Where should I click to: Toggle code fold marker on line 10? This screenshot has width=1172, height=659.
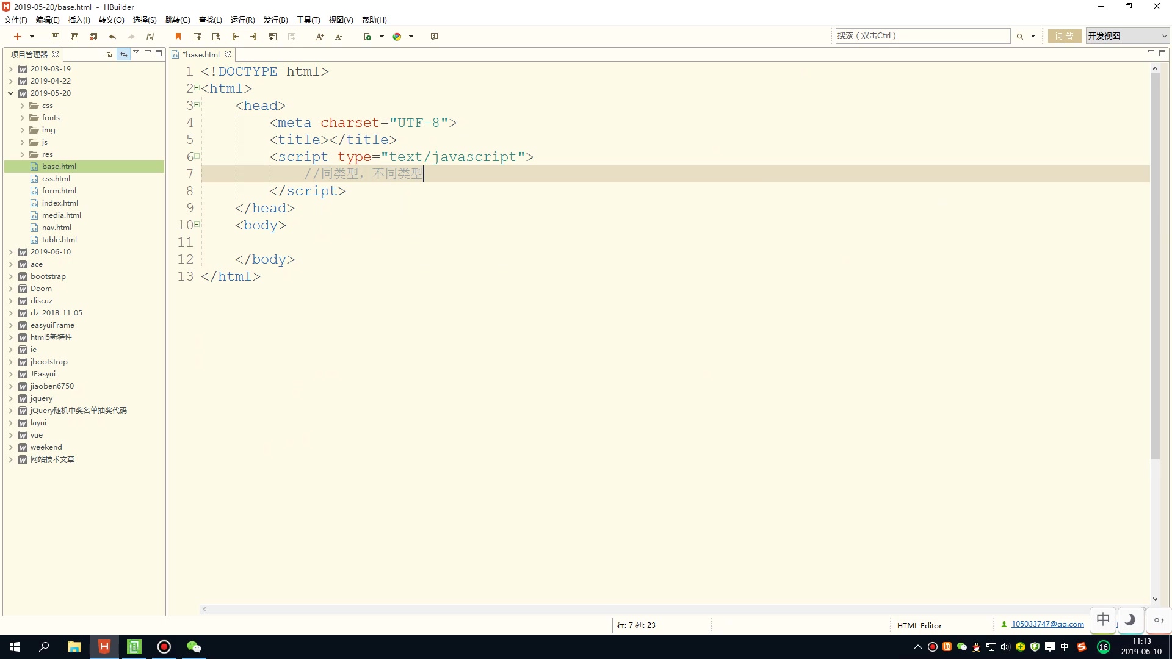(x=197, y=224)
